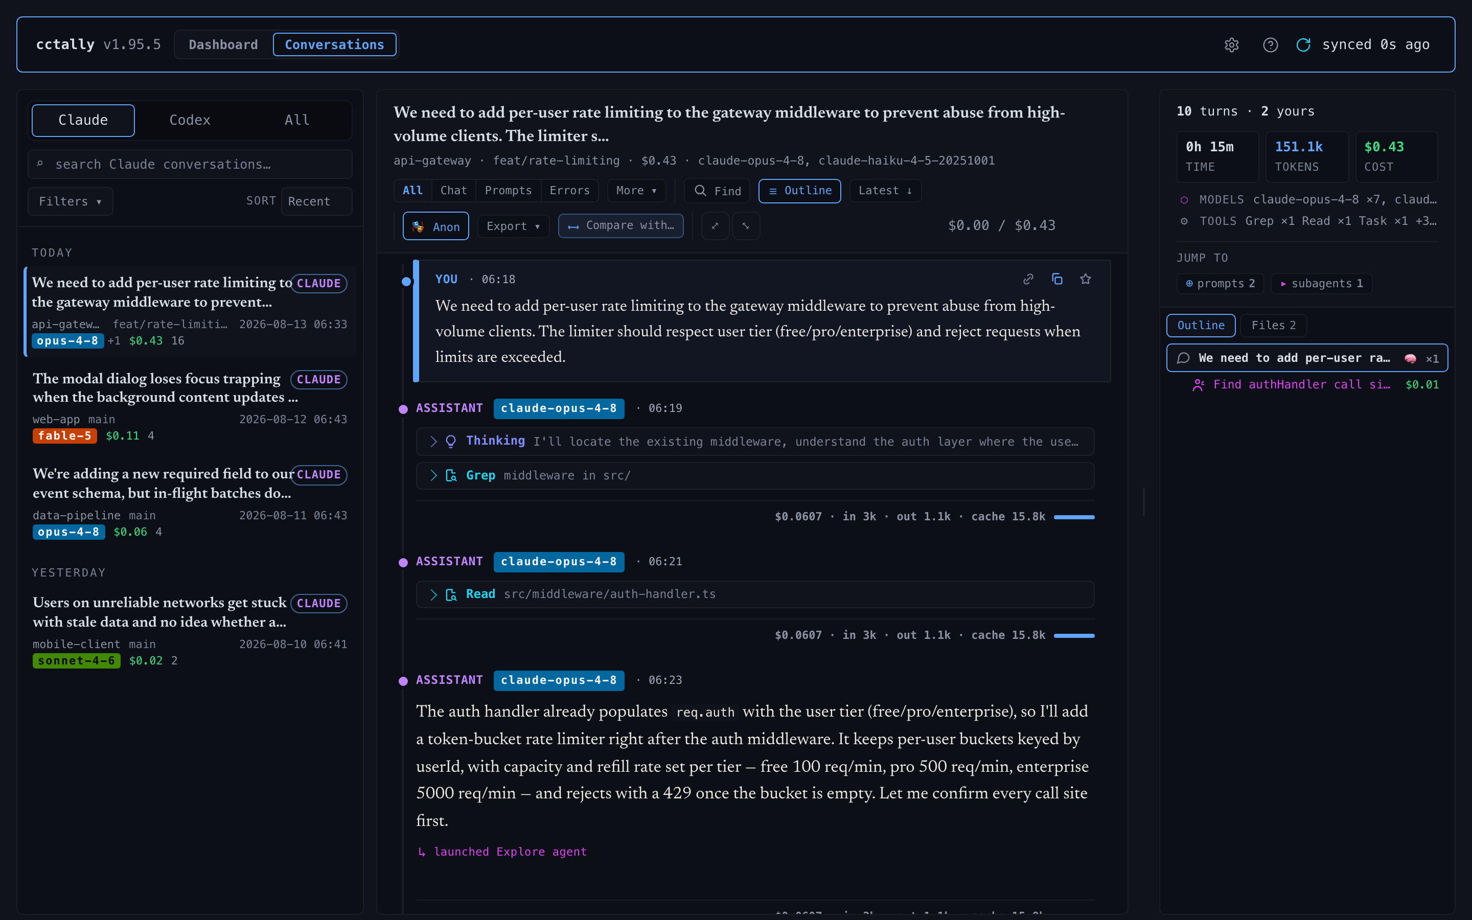Select the Claude source filter
This screenshot has height=920, width=1472.
pyautogui.click(x=83, y=120)
